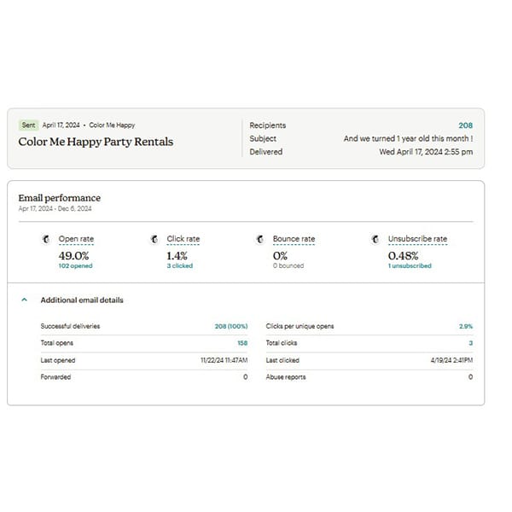
Task: Open the 102 opened link
Action: coord(75,265)
